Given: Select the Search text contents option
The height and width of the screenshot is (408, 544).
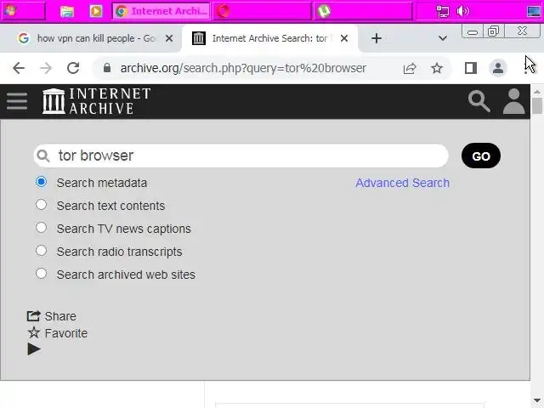Looking at the screenshot, I should click(x=41, y=205).
